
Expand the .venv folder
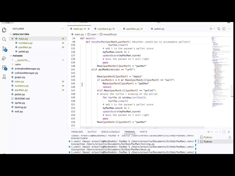[x=18, y=65]
